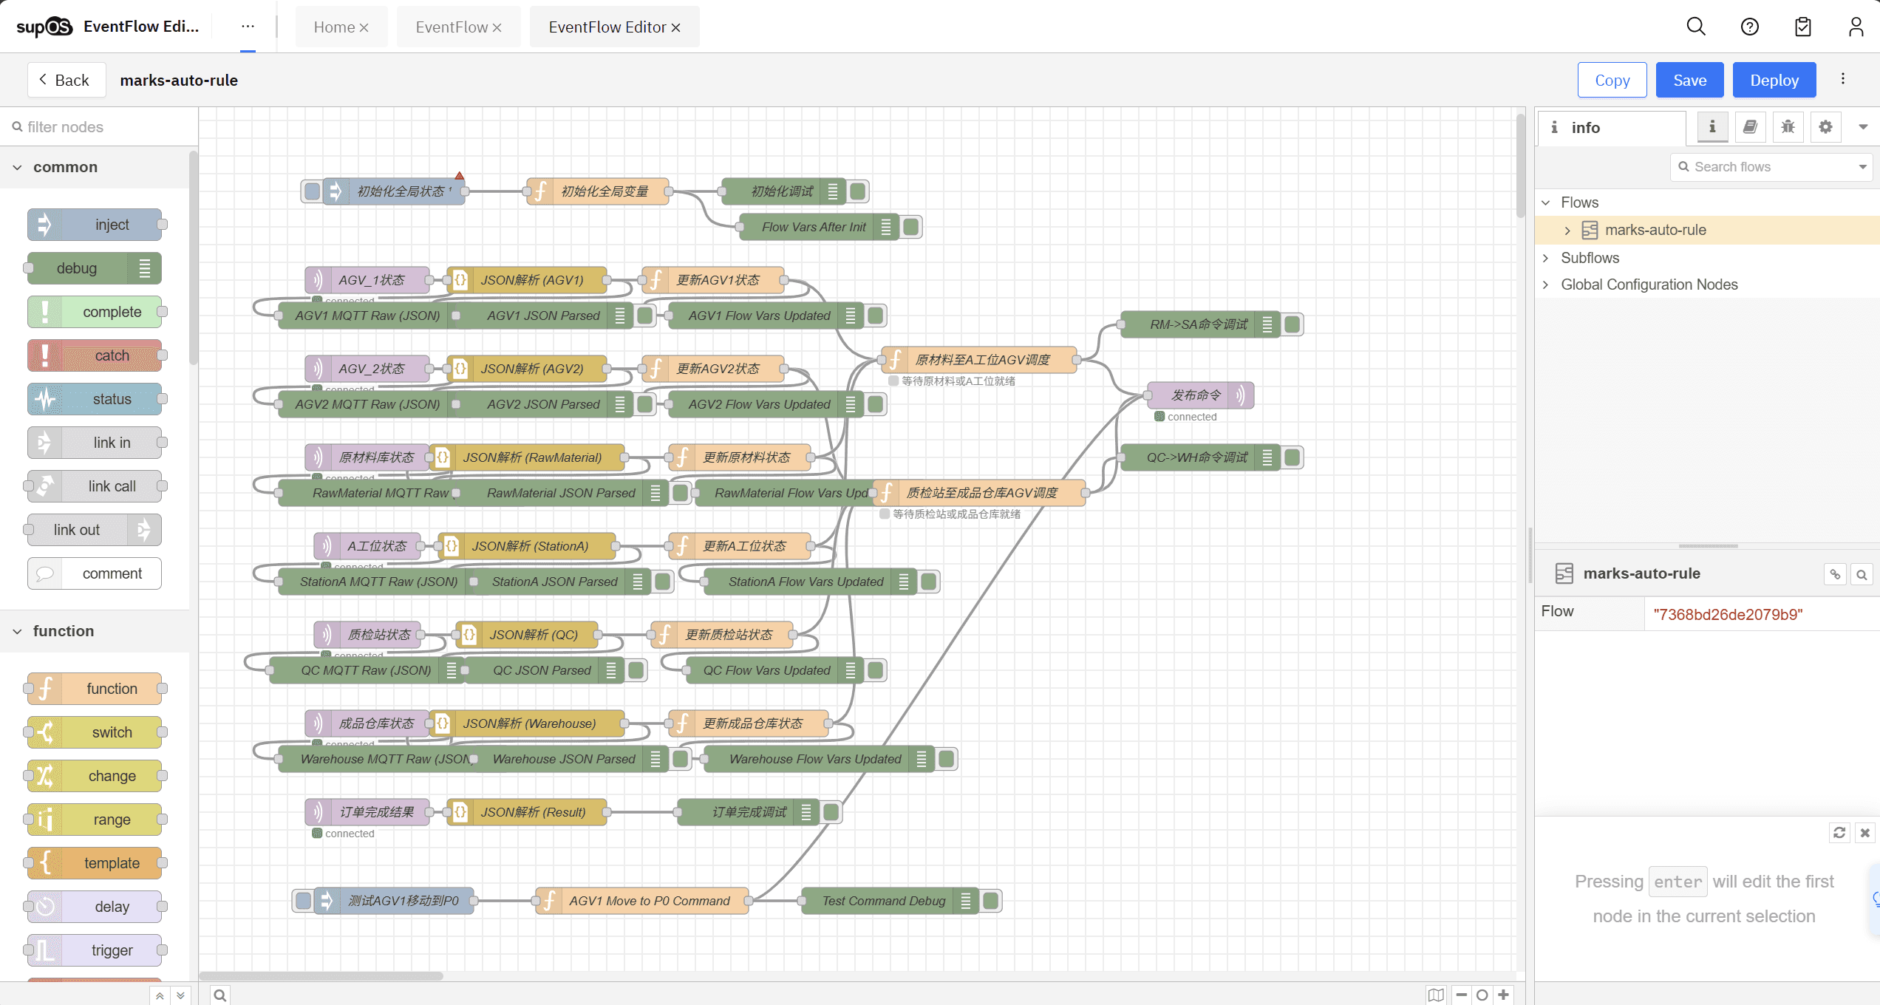Viewport: 1880px width, 1005px height.
Task: Click the canvas vertical scrollbar
Action: click(1520, 166)
